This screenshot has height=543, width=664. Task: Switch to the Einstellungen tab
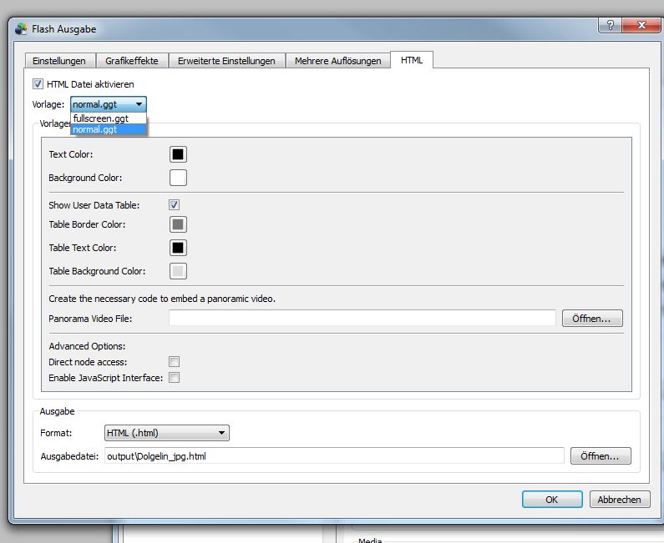pyautogui.click(x=59, y=61)
